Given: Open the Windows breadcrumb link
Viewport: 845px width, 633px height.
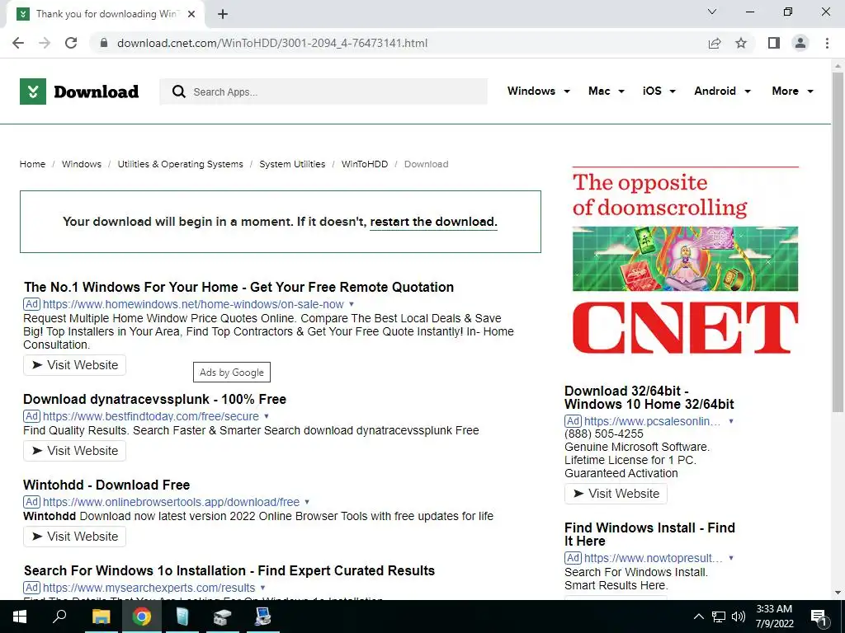Looking at the screenshot, I should (x=82, y=164).
